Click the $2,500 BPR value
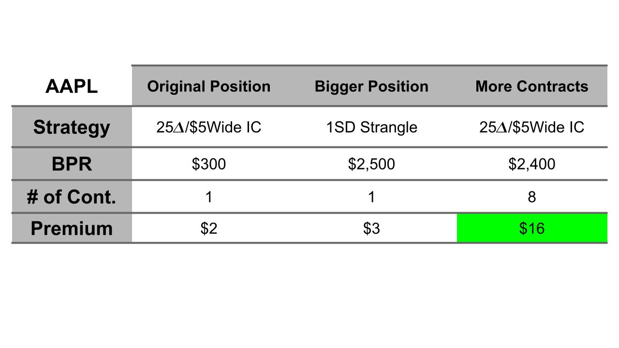This screenshot has width=619, height=348. (x=371, y=164)
